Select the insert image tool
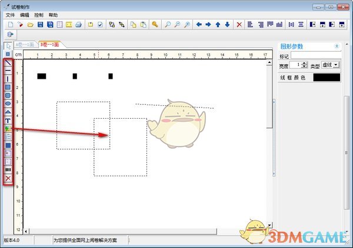 (x=8, y=129)
